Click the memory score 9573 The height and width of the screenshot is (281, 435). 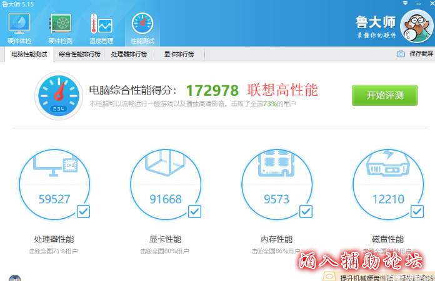click(276, 199)
